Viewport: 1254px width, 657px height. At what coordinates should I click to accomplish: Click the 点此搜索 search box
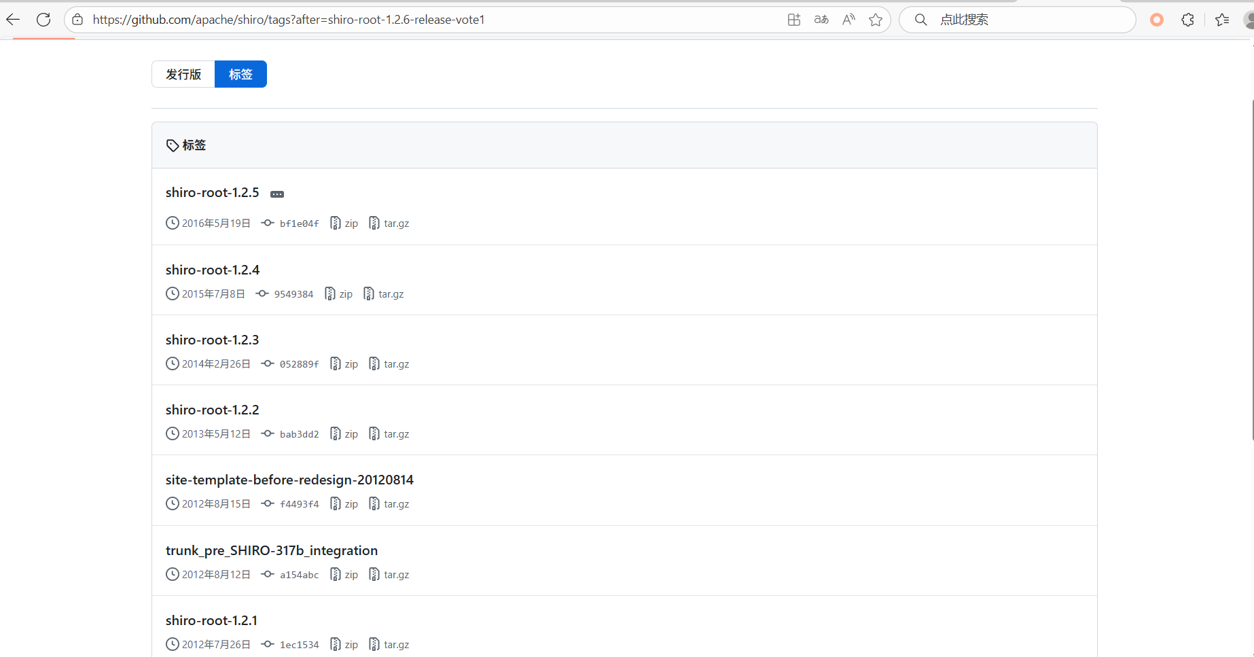pyautogui.click(x=1019, y=20)
